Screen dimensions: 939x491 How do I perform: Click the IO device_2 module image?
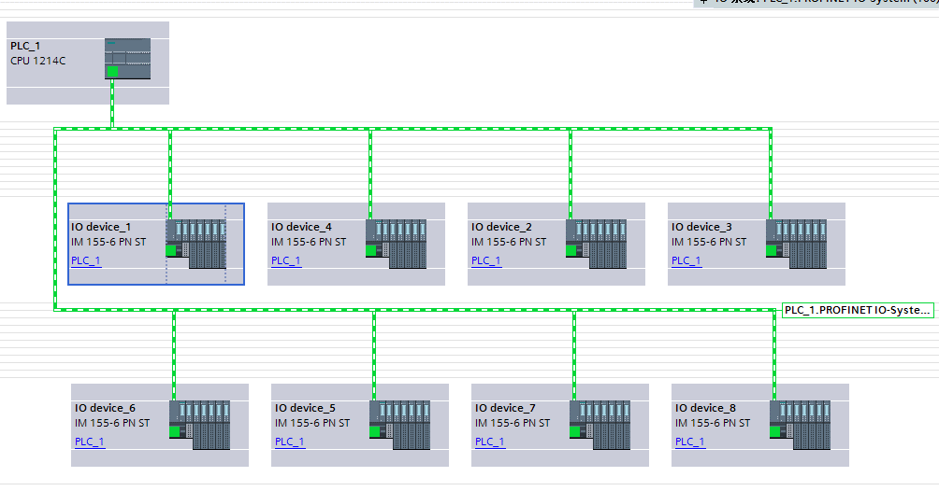[x=597, y=244]
